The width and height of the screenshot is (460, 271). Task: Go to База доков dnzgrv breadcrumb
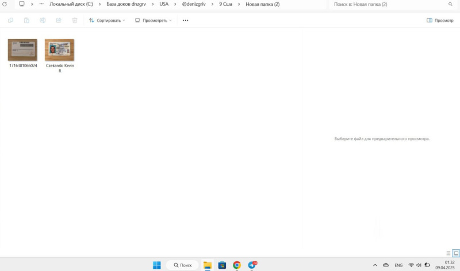point(126,4)
